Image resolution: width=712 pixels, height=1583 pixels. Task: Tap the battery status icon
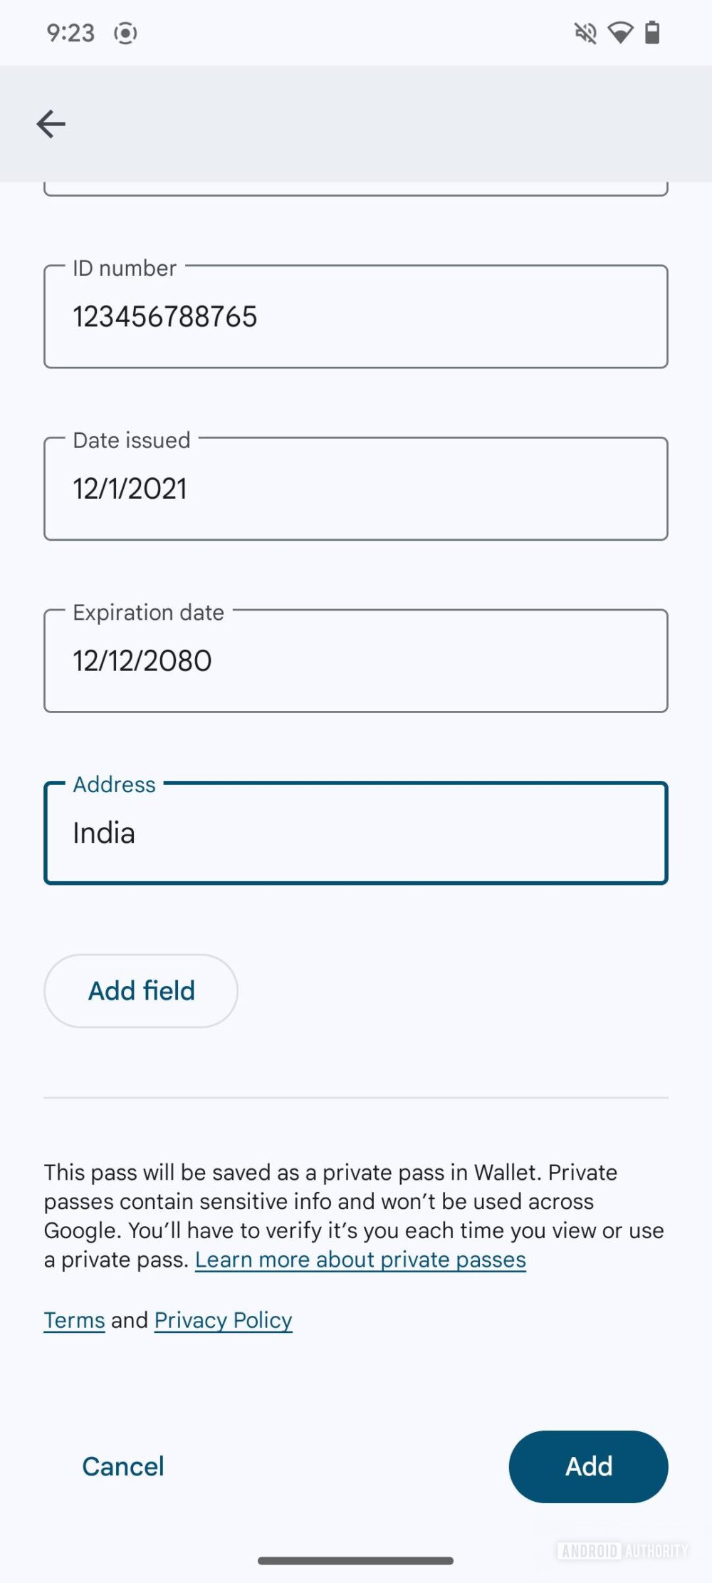point(652,33)
